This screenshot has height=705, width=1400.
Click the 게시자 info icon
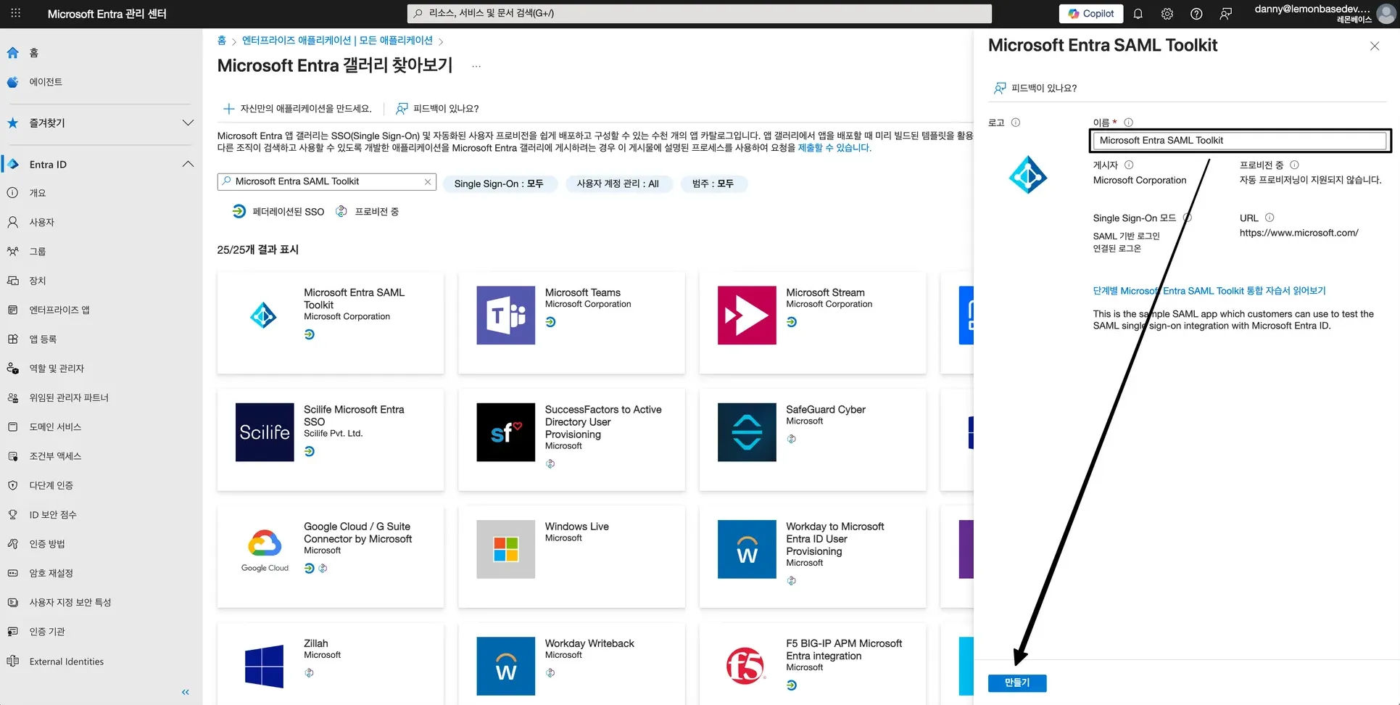pos(1129,165)
